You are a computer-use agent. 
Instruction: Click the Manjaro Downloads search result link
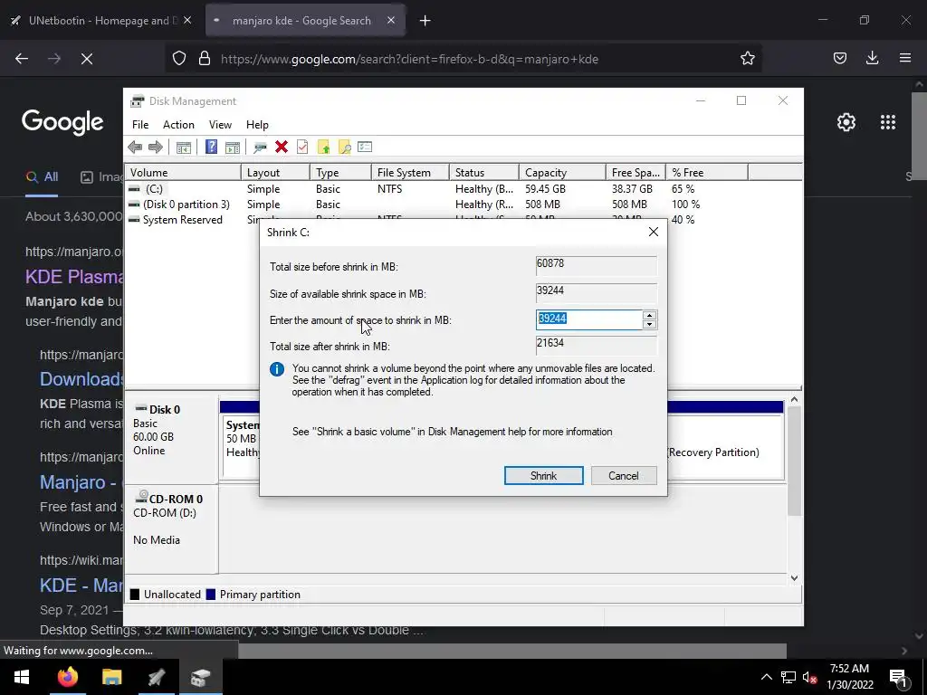81,379
